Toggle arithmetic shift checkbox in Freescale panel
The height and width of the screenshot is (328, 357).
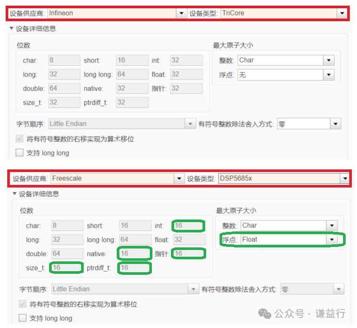[23, 304]
